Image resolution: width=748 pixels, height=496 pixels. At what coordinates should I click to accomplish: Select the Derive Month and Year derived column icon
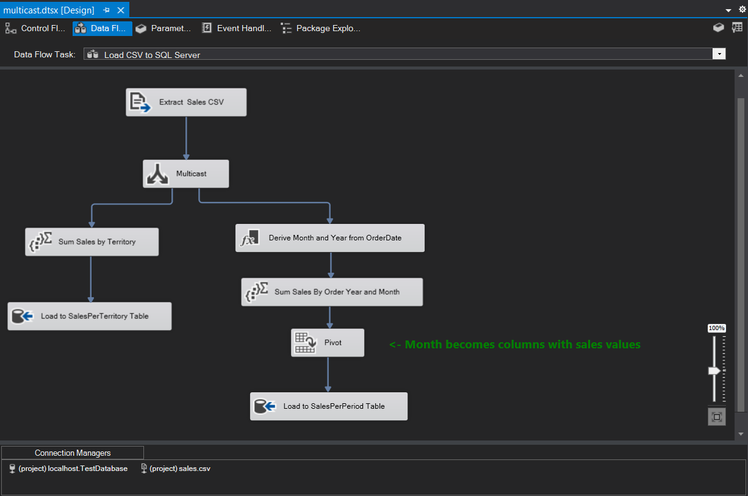click(x=250, y=237)
